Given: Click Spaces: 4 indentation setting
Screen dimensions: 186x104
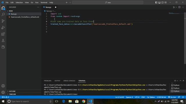Looking at the screenshot, I should (x=129, y=97).
